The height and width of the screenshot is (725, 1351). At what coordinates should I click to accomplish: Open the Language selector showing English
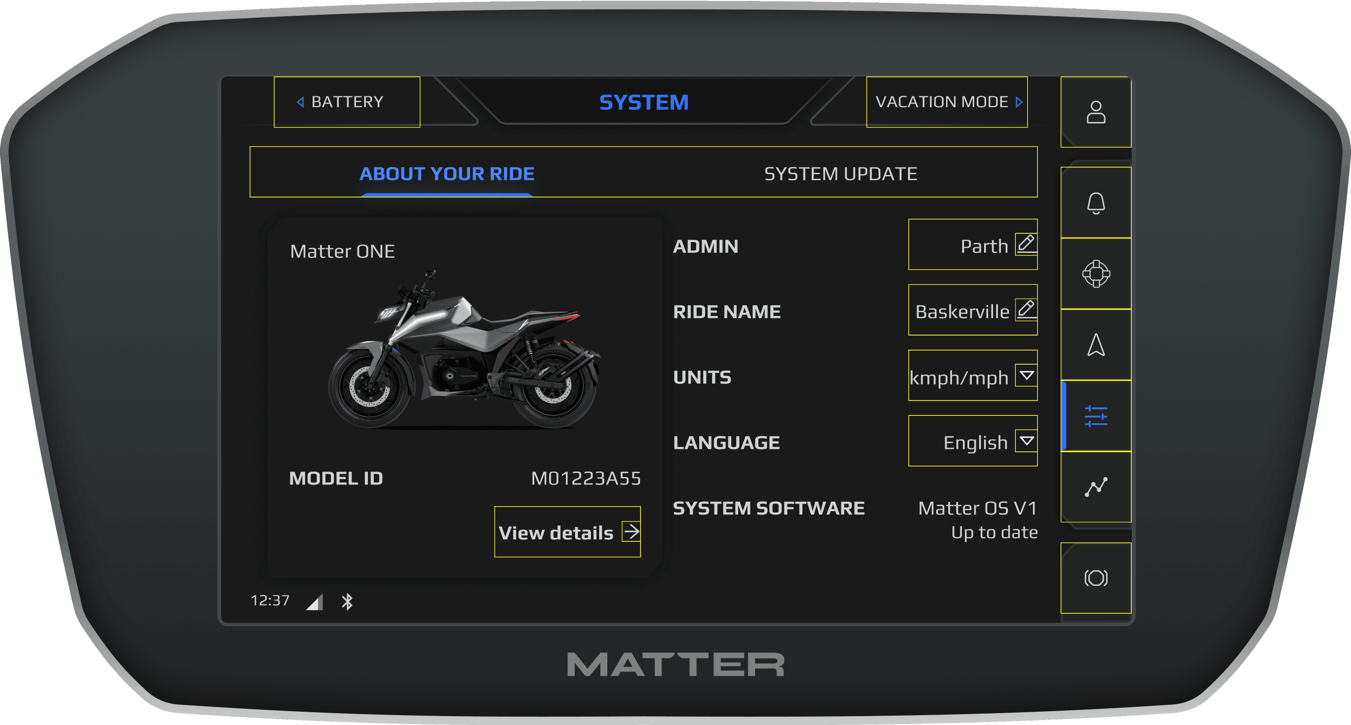click(973, 441)
